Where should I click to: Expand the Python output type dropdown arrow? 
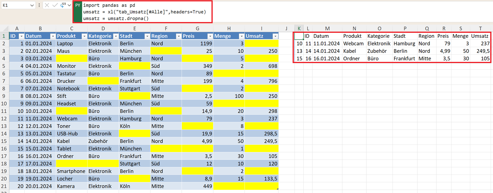point(69,5)
